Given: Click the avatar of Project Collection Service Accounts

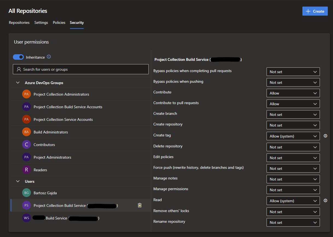Looking at the screenshot, I should tap(27, 119).
